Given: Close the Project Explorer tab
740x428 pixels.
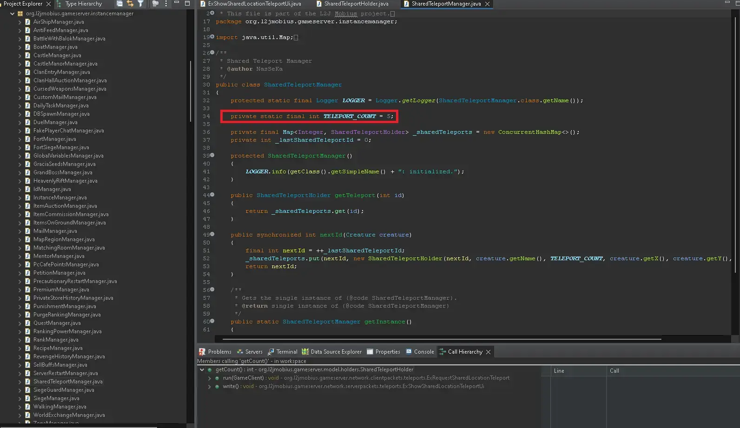Looking at the screenshot, I should (48, 4).
